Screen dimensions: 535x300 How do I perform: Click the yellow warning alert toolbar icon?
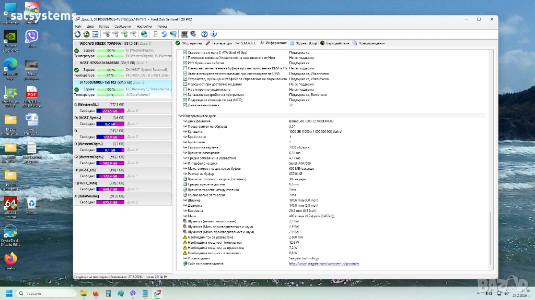(x=87, y=34)
